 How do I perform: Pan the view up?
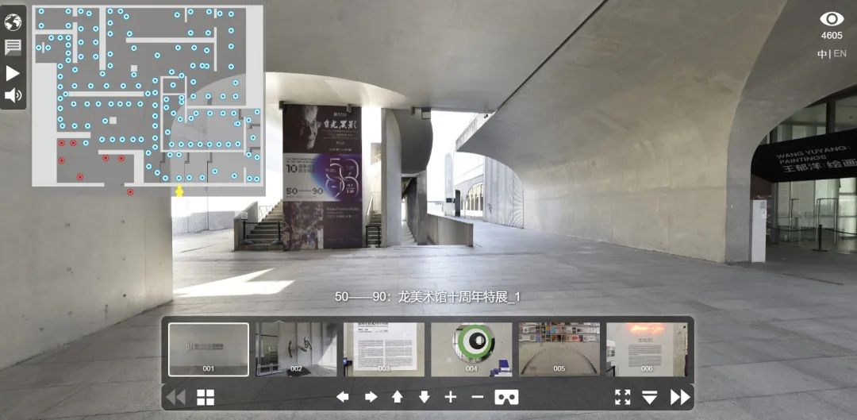[398, 397]
